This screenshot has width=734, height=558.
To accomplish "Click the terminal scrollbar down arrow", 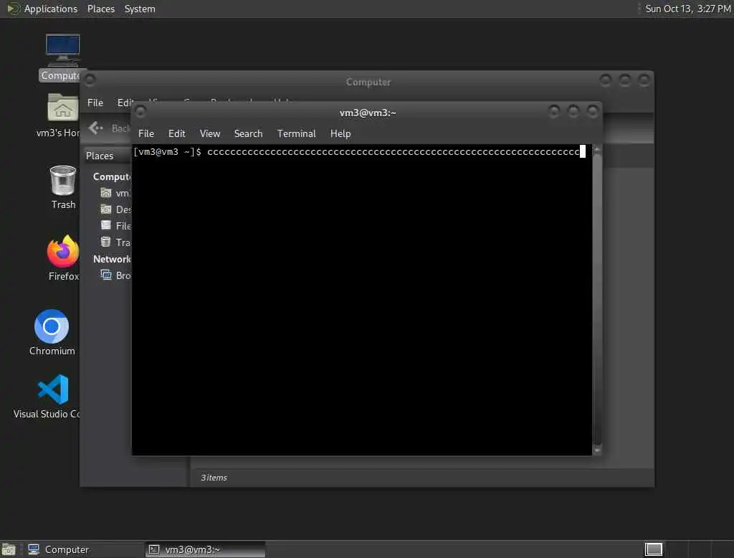I will pos(597,450).
